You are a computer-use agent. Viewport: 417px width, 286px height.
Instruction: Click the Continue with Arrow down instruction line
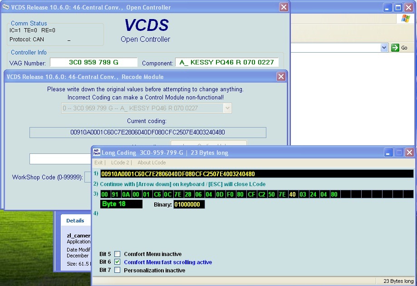(x=183, y=184)
